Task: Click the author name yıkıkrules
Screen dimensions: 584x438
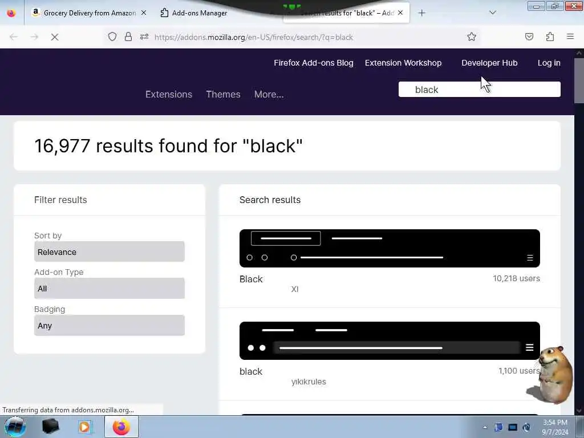Action: [309, 382]
